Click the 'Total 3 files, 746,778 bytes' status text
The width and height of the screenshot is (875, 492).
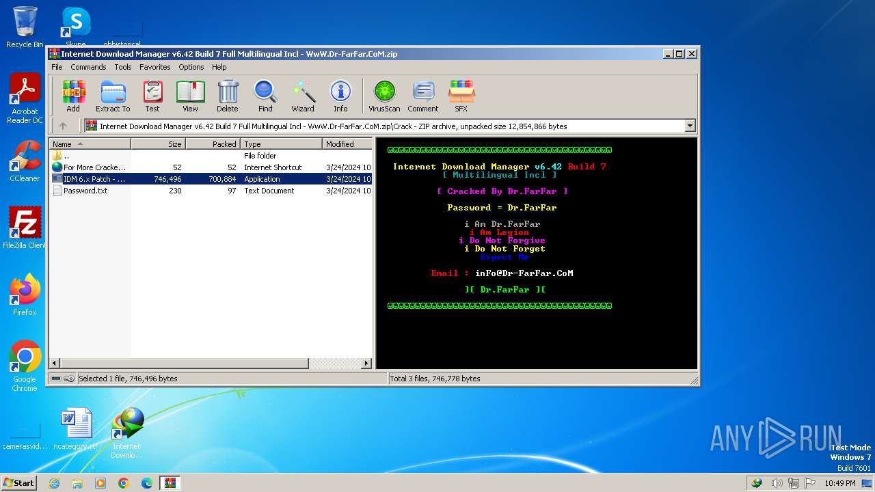pos(435,379)
